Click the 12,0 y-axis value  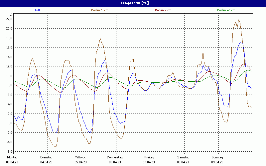(9, 66)
